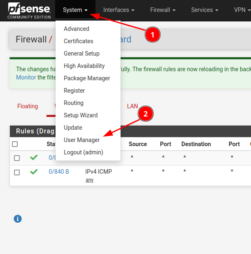Screen dimensions: 251x254
Task: Collapse the System dropdown menu
Action: pos(75,10)
